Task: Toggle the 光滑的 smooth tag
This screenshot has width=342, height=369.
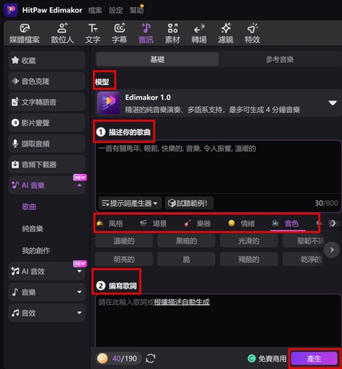Action: coord(249,241)
